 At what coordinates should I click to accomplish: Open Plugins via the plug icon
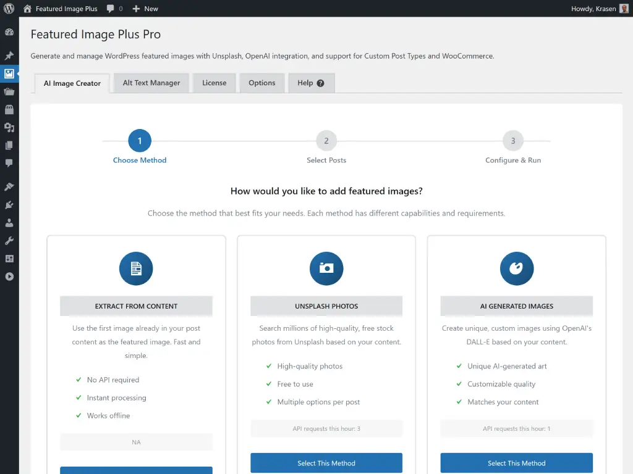point(9,204)
